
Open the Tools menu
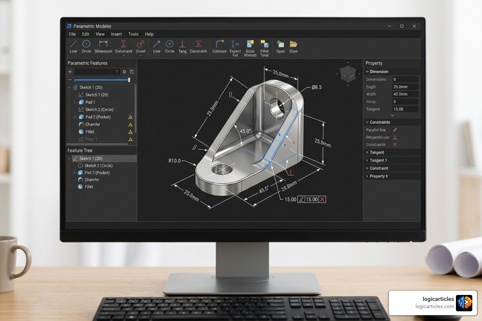(133, 34)
